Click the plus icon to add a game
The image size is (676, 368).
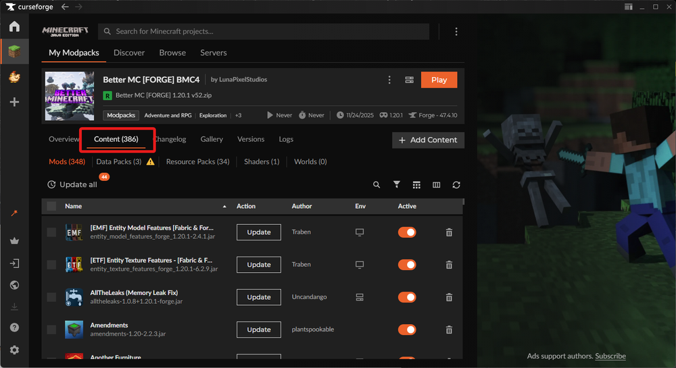tap(14, 102)
